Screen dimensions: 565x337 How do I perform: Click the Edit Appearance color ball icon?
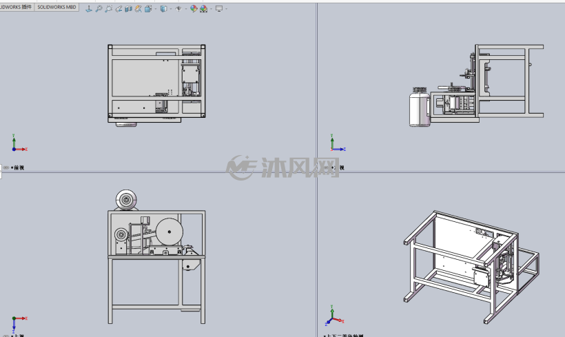[x=194, y=9]
